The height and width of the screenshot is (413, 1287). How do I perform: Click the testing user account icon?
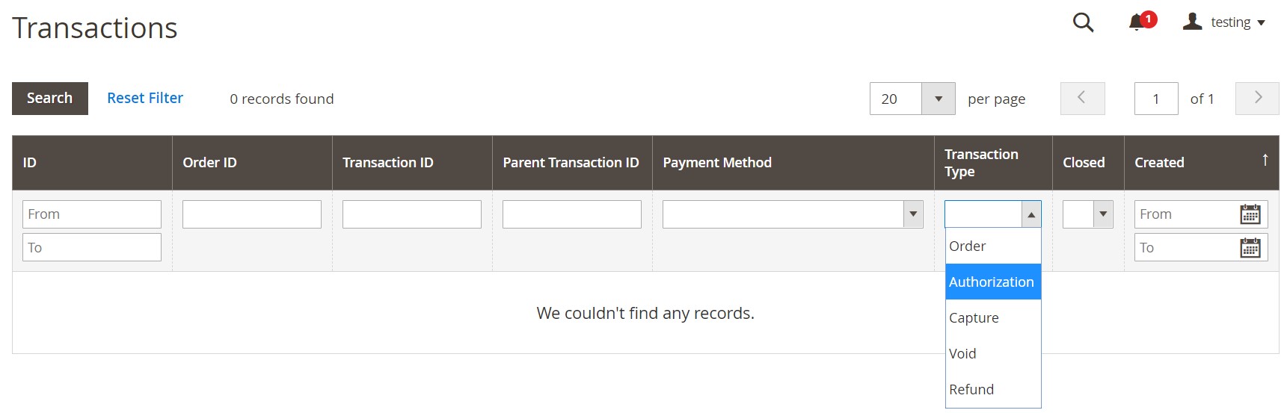coord(1192,22)
